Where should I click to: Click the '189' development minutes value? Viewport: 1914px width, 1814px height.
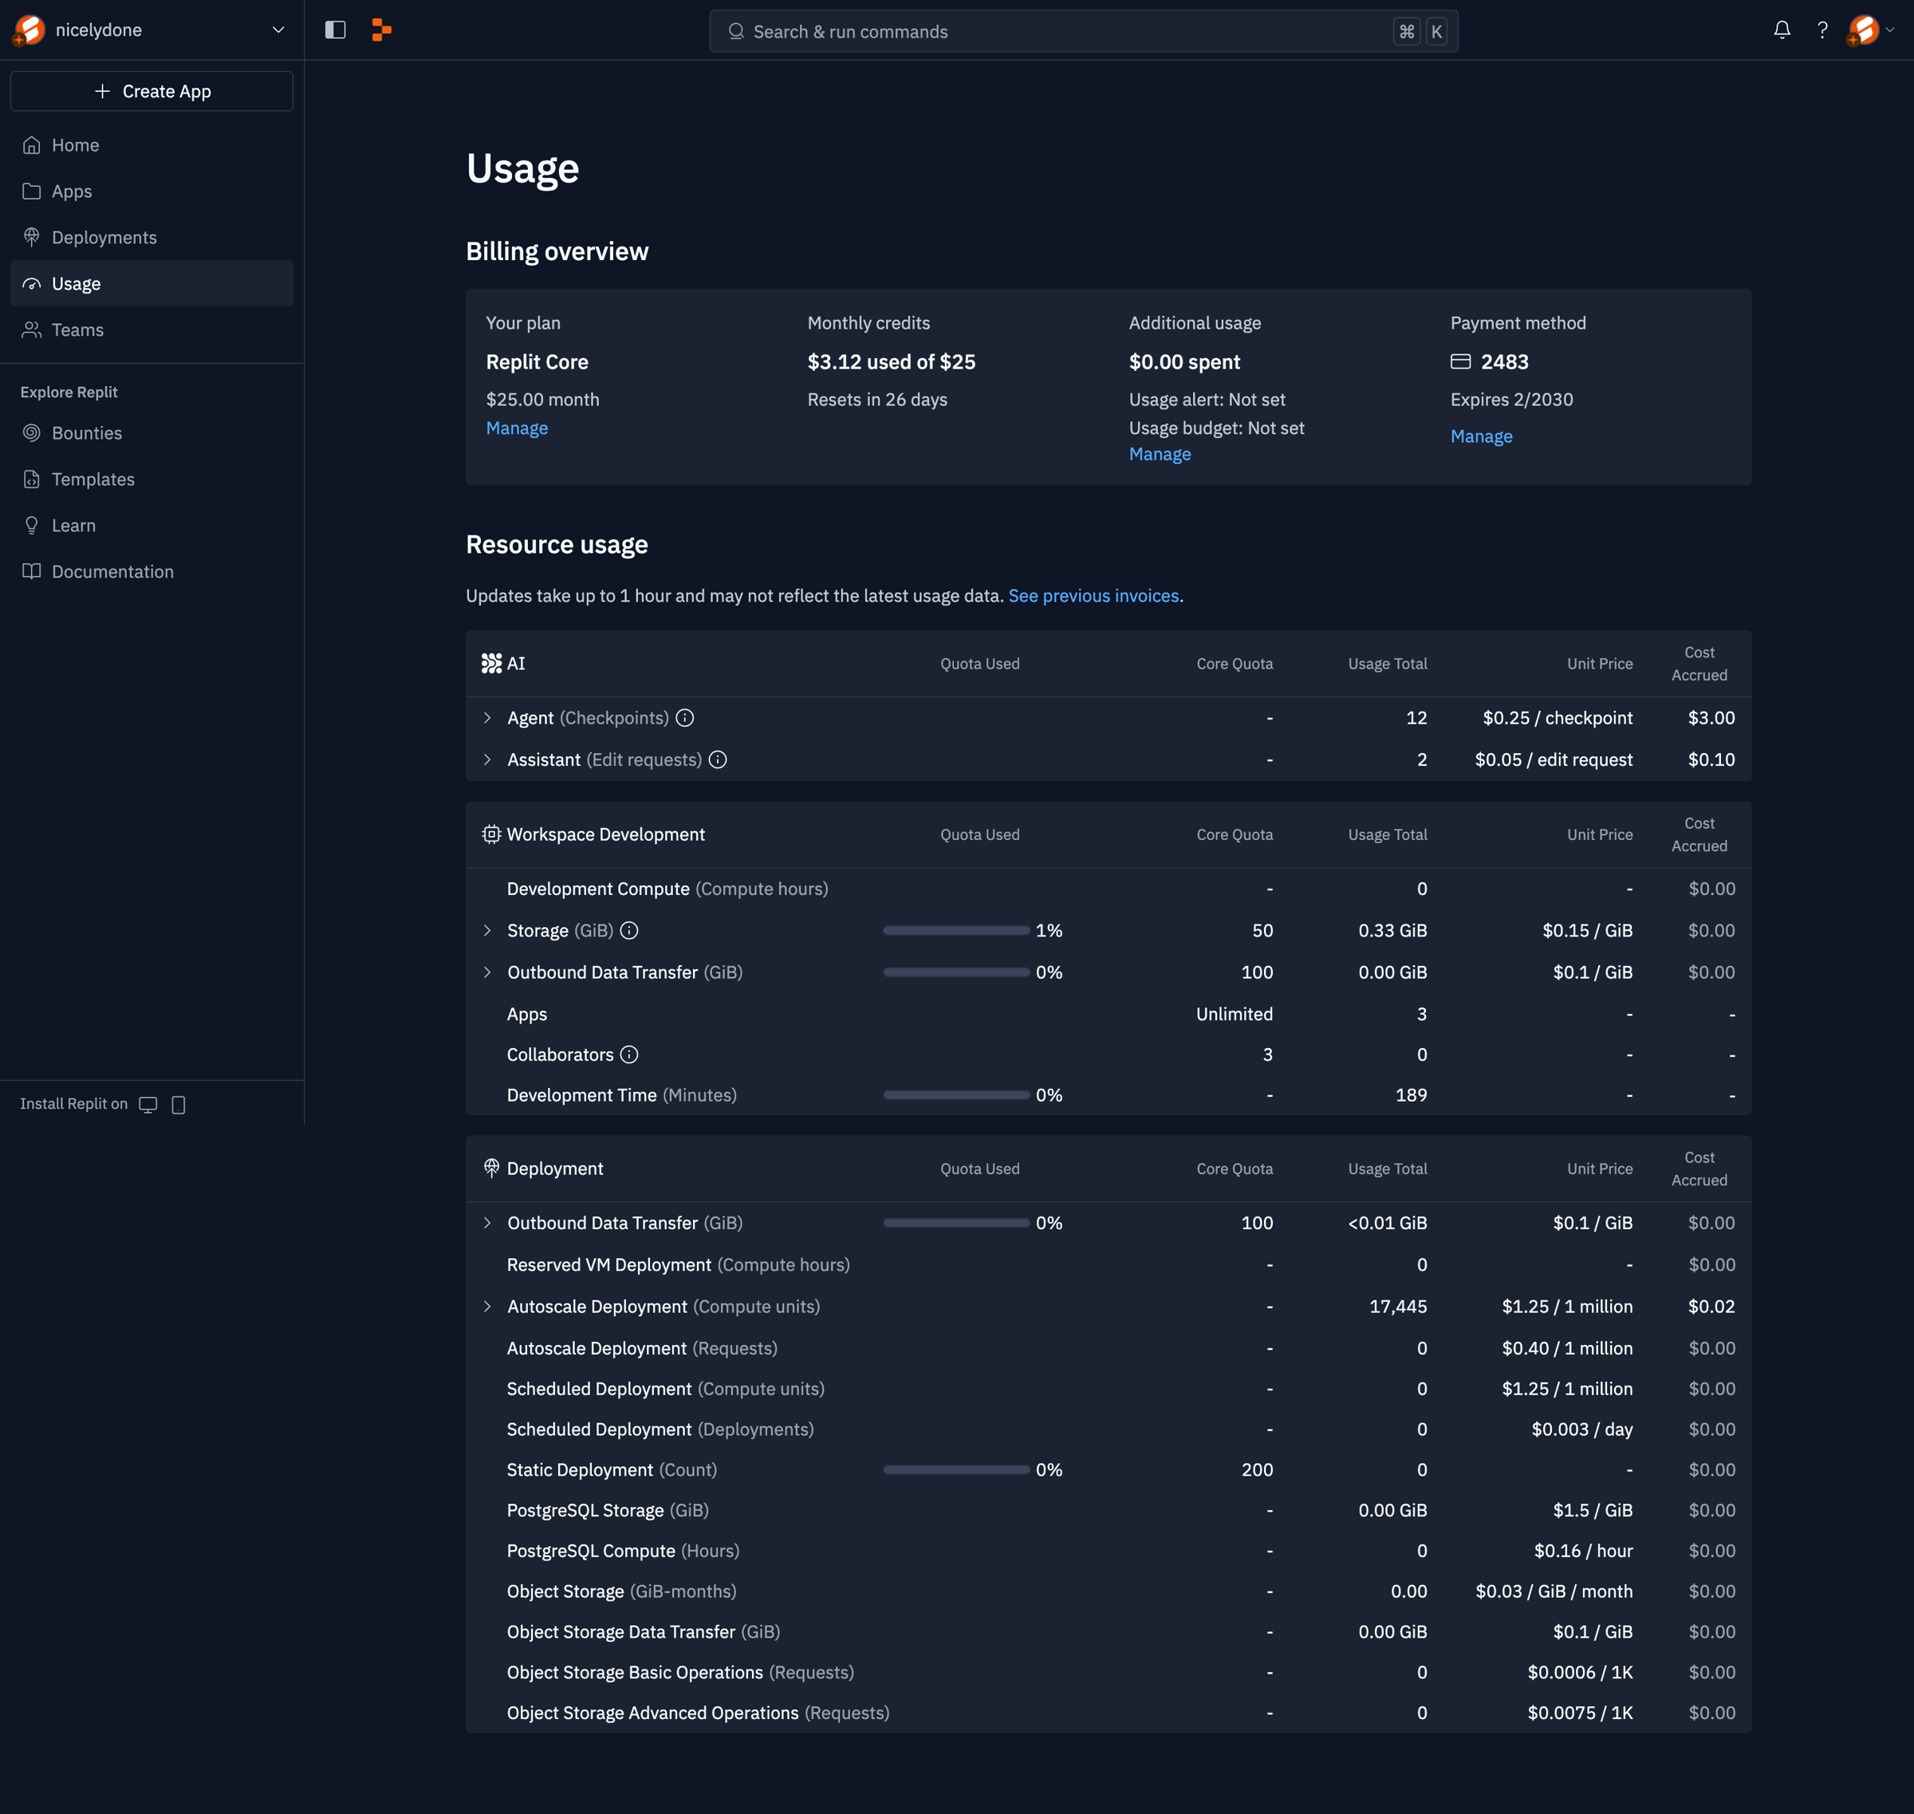coord(1410,1095)
